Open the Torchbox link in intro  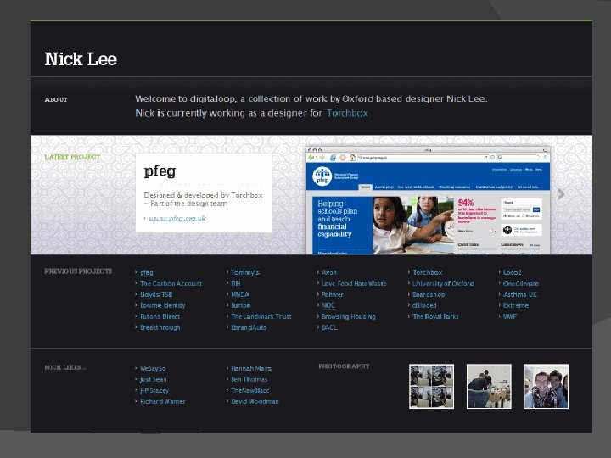click(x=347, y=114)
